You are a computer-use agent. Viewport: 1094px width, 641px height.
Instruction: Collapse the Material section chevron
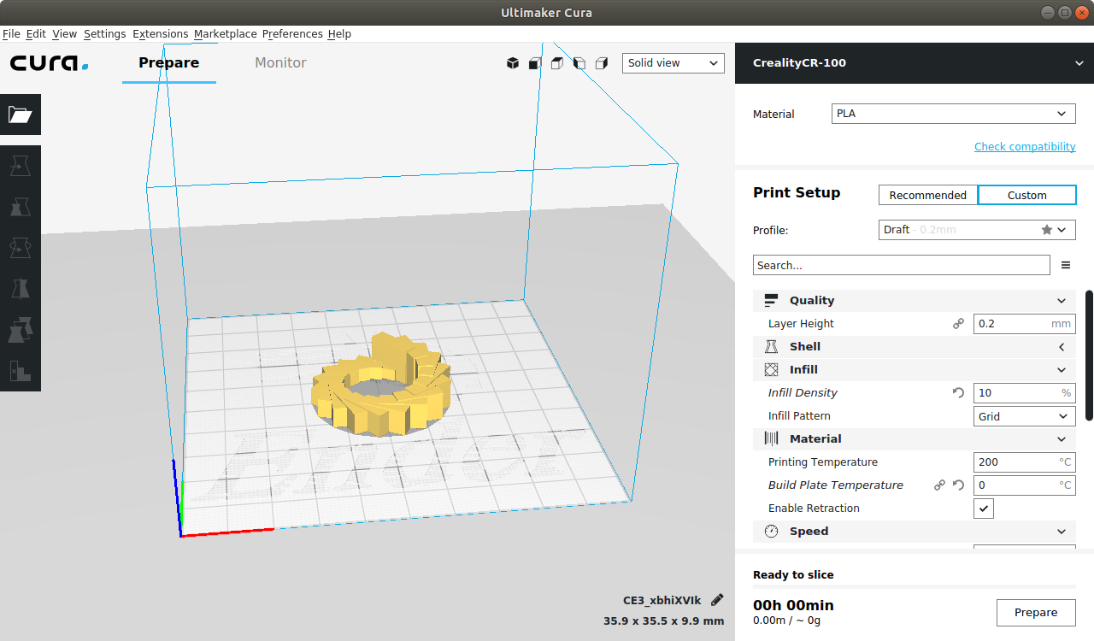[x=1062, y=439]
